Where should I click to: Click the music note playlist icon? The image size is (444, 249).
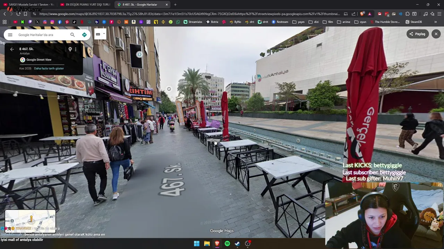pos(426,14)
